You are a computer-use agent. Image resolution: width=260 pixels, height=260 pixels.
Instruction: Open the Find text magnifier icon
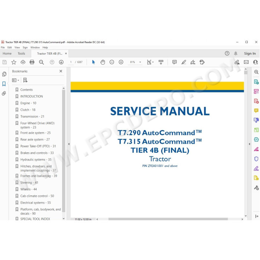click(41, 62)
